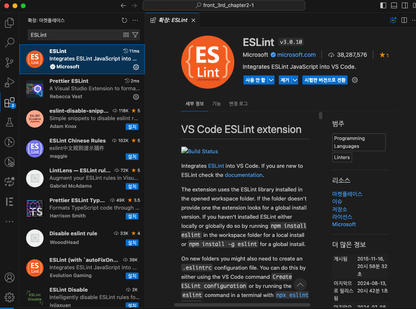Viewport: 416px width, 309px height.
Task: Toggle primary side bar layout icon
Action: 383,5
